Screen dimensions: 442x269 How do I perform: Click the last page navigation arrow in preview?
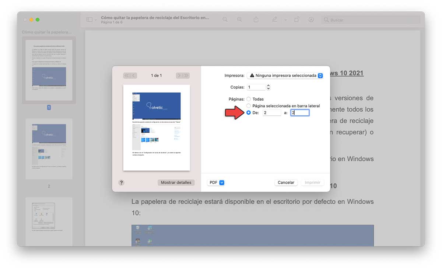coord(186,75)
